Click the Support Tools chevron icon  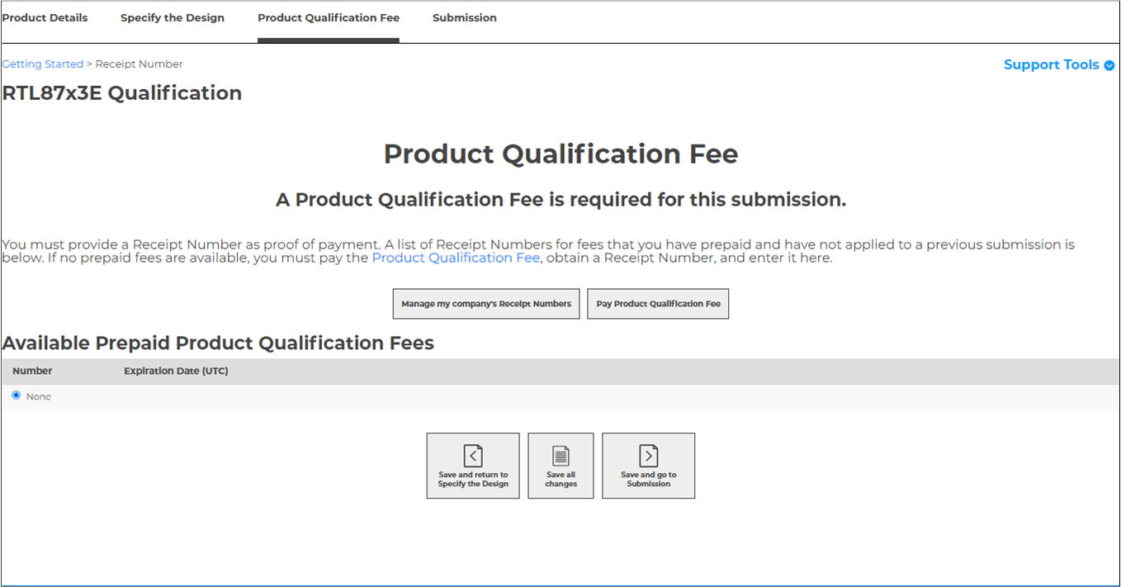click(x=1109, y=65)
